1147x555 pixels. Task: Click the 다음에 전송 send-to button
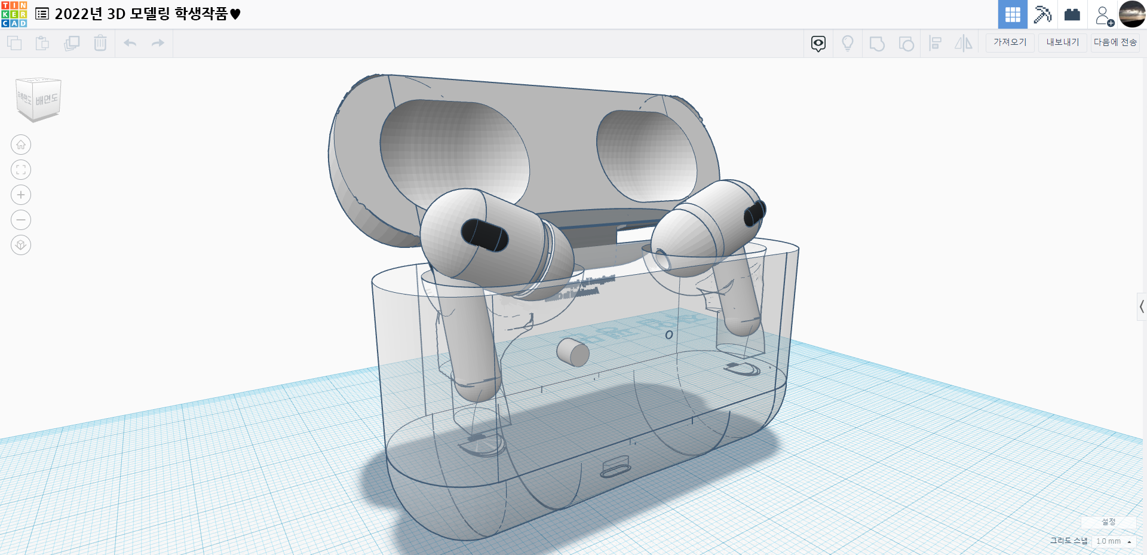(x=1115, y=42)
